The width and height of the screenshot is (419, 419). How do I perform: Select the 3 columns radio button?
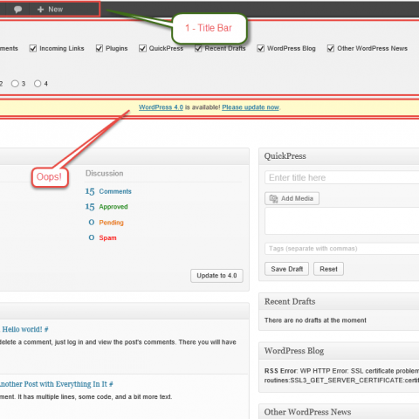15,84
